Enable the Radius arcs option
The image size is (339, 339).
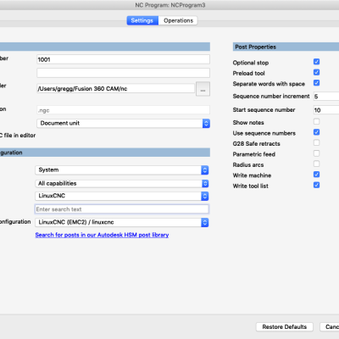pyautogui.click(x=316, y=164)
